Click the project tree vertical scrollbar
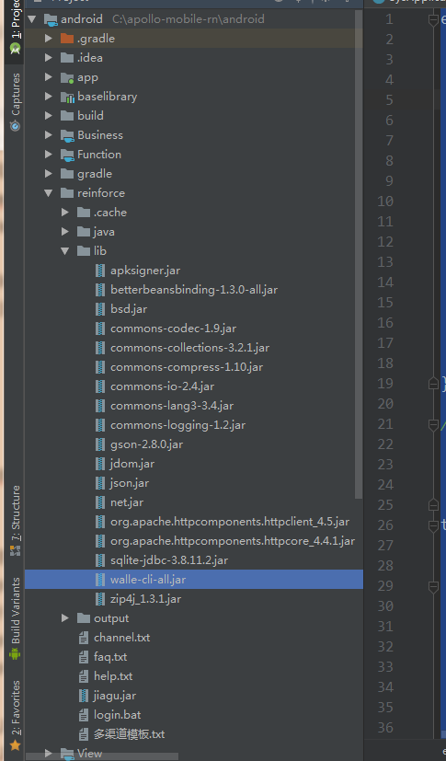Screen dimensions: 446x761 coord(359,252)
